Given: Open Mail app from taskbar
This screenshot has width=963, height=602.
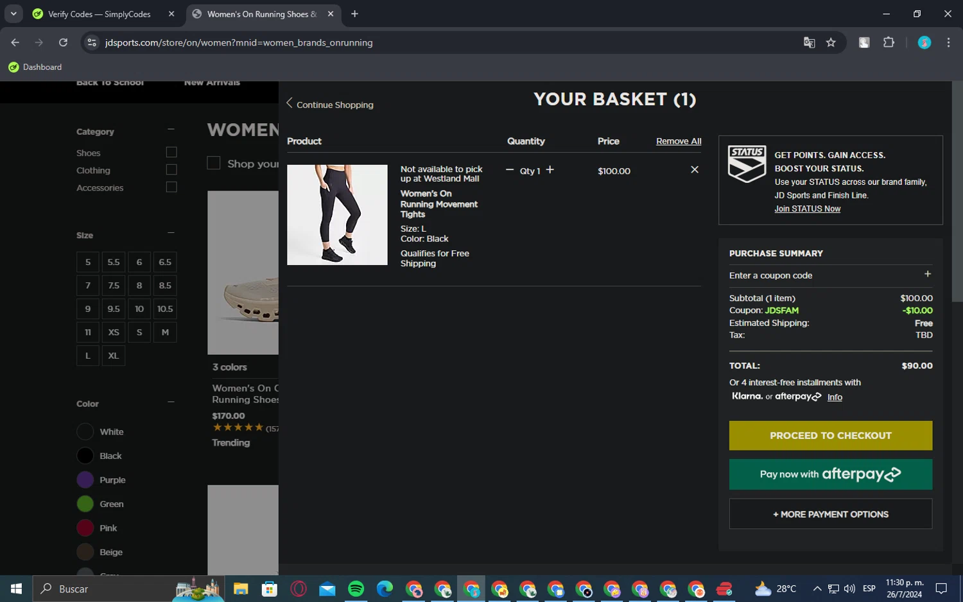Looking at the screenshot, I should coord(327,589).
